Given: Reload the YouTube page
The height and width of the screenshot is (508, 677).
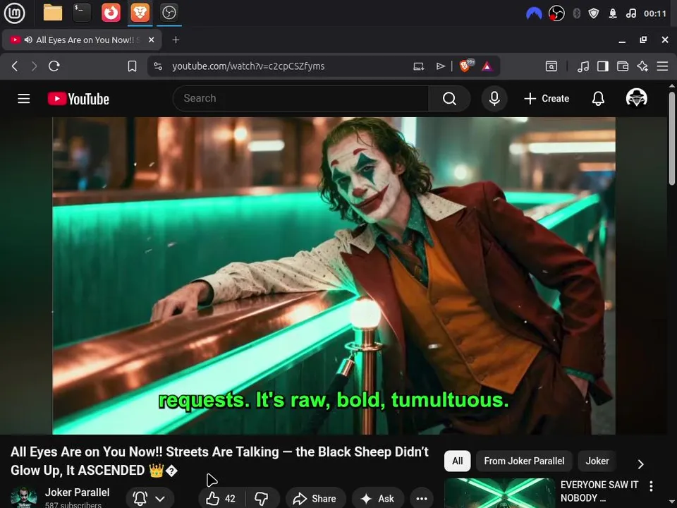Looking at the screenshot, I should 54,66.
